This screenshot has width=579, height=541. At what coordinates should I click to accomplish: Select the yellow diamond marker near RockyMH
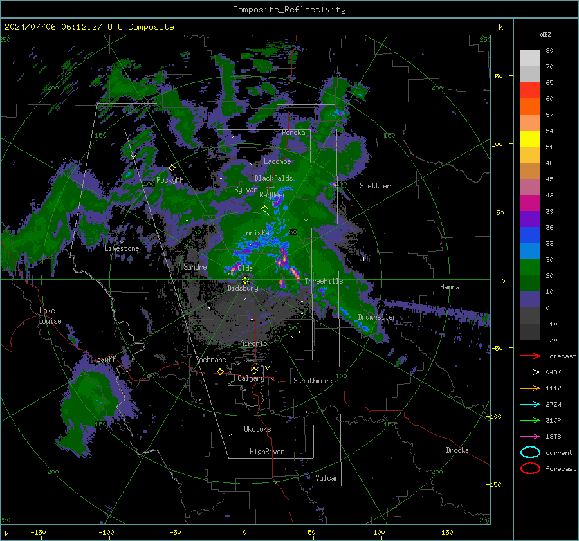(x=172, y=168)
